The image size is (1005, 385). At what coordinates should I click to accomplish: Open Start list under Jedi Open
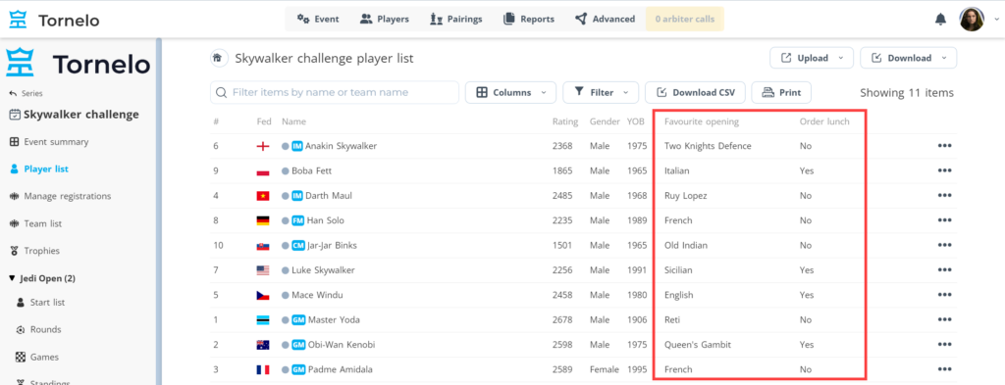pyautogui.click(x=39, y=303)
